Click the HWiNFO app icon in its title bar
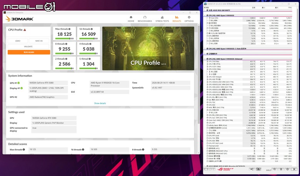Image resolution: width=300 pixels, height=176 pixels. point(205,4)
